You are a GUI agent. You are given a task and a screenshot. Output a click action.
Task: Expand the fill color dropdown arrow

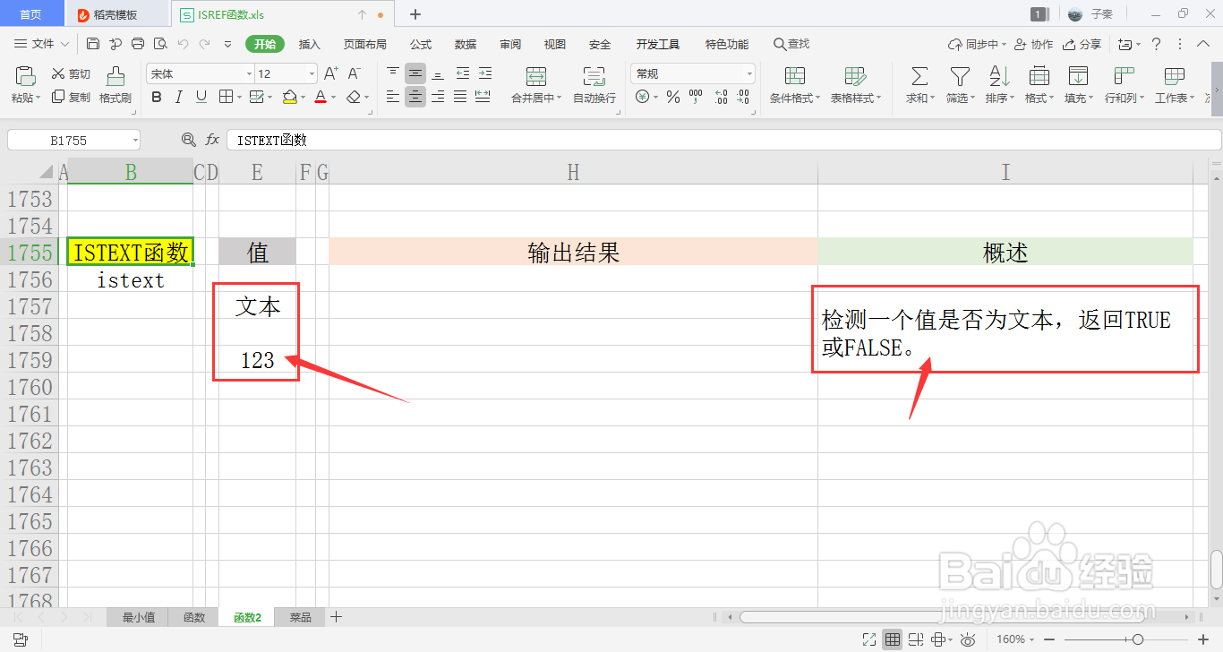[302, 97]
